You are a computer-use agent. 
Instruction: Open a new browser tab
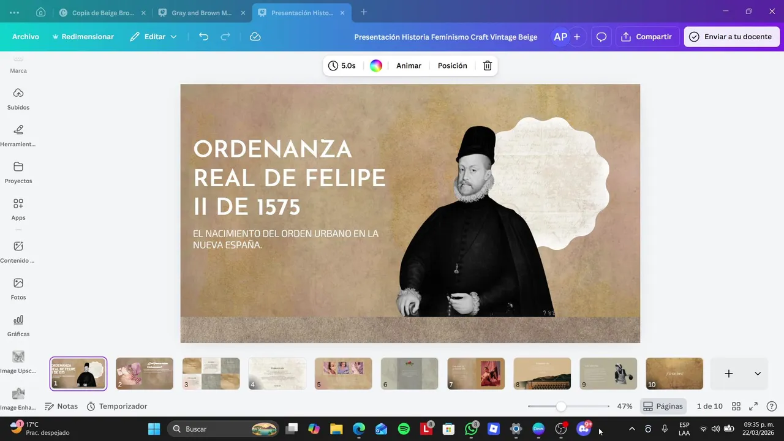[x=364, y=12]
